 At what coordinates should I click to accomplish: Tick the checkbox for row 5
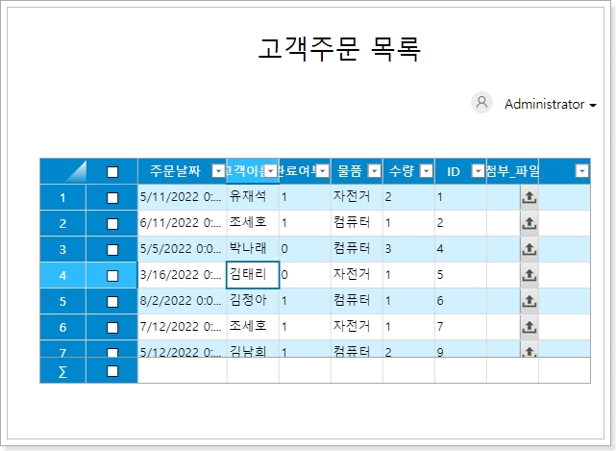coord(112,301)
